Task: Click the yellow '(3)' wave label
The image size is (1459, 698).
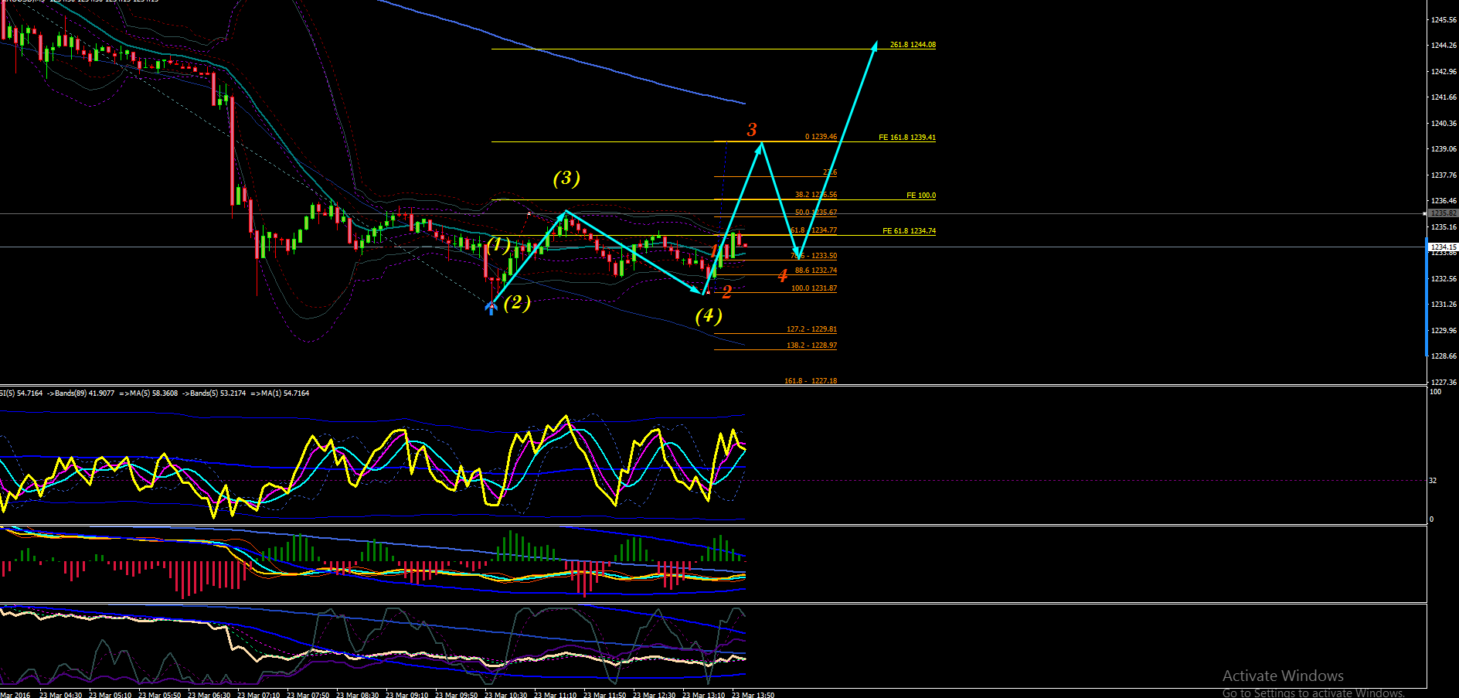Action: [x=566, y=178]
